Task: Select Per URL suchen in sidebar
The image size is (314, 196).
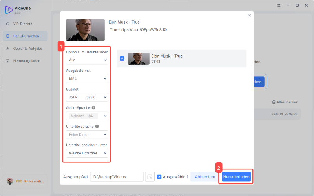Action: click(x=25, y=36)
